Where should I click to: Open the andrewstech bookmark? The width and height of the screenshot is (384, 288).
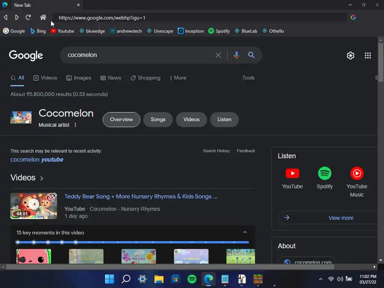[x=126, y=31]
